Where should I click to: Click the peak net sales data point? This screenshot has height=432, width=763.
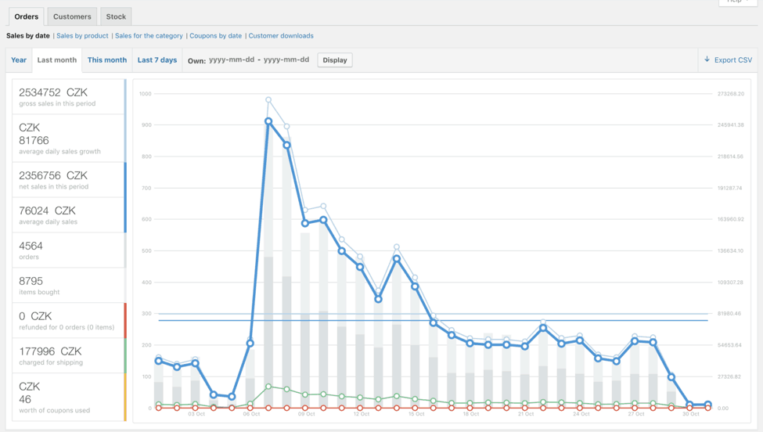268,121
